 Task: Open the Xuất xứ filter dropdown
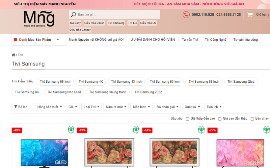(192, 107)
